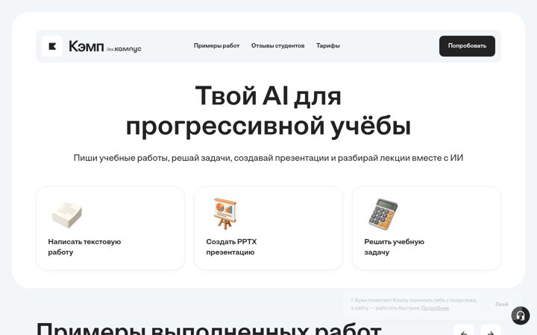Open Подробнее link in cookie notice
The height and width of the screenshot is (335, 537).
click(435, 308)
